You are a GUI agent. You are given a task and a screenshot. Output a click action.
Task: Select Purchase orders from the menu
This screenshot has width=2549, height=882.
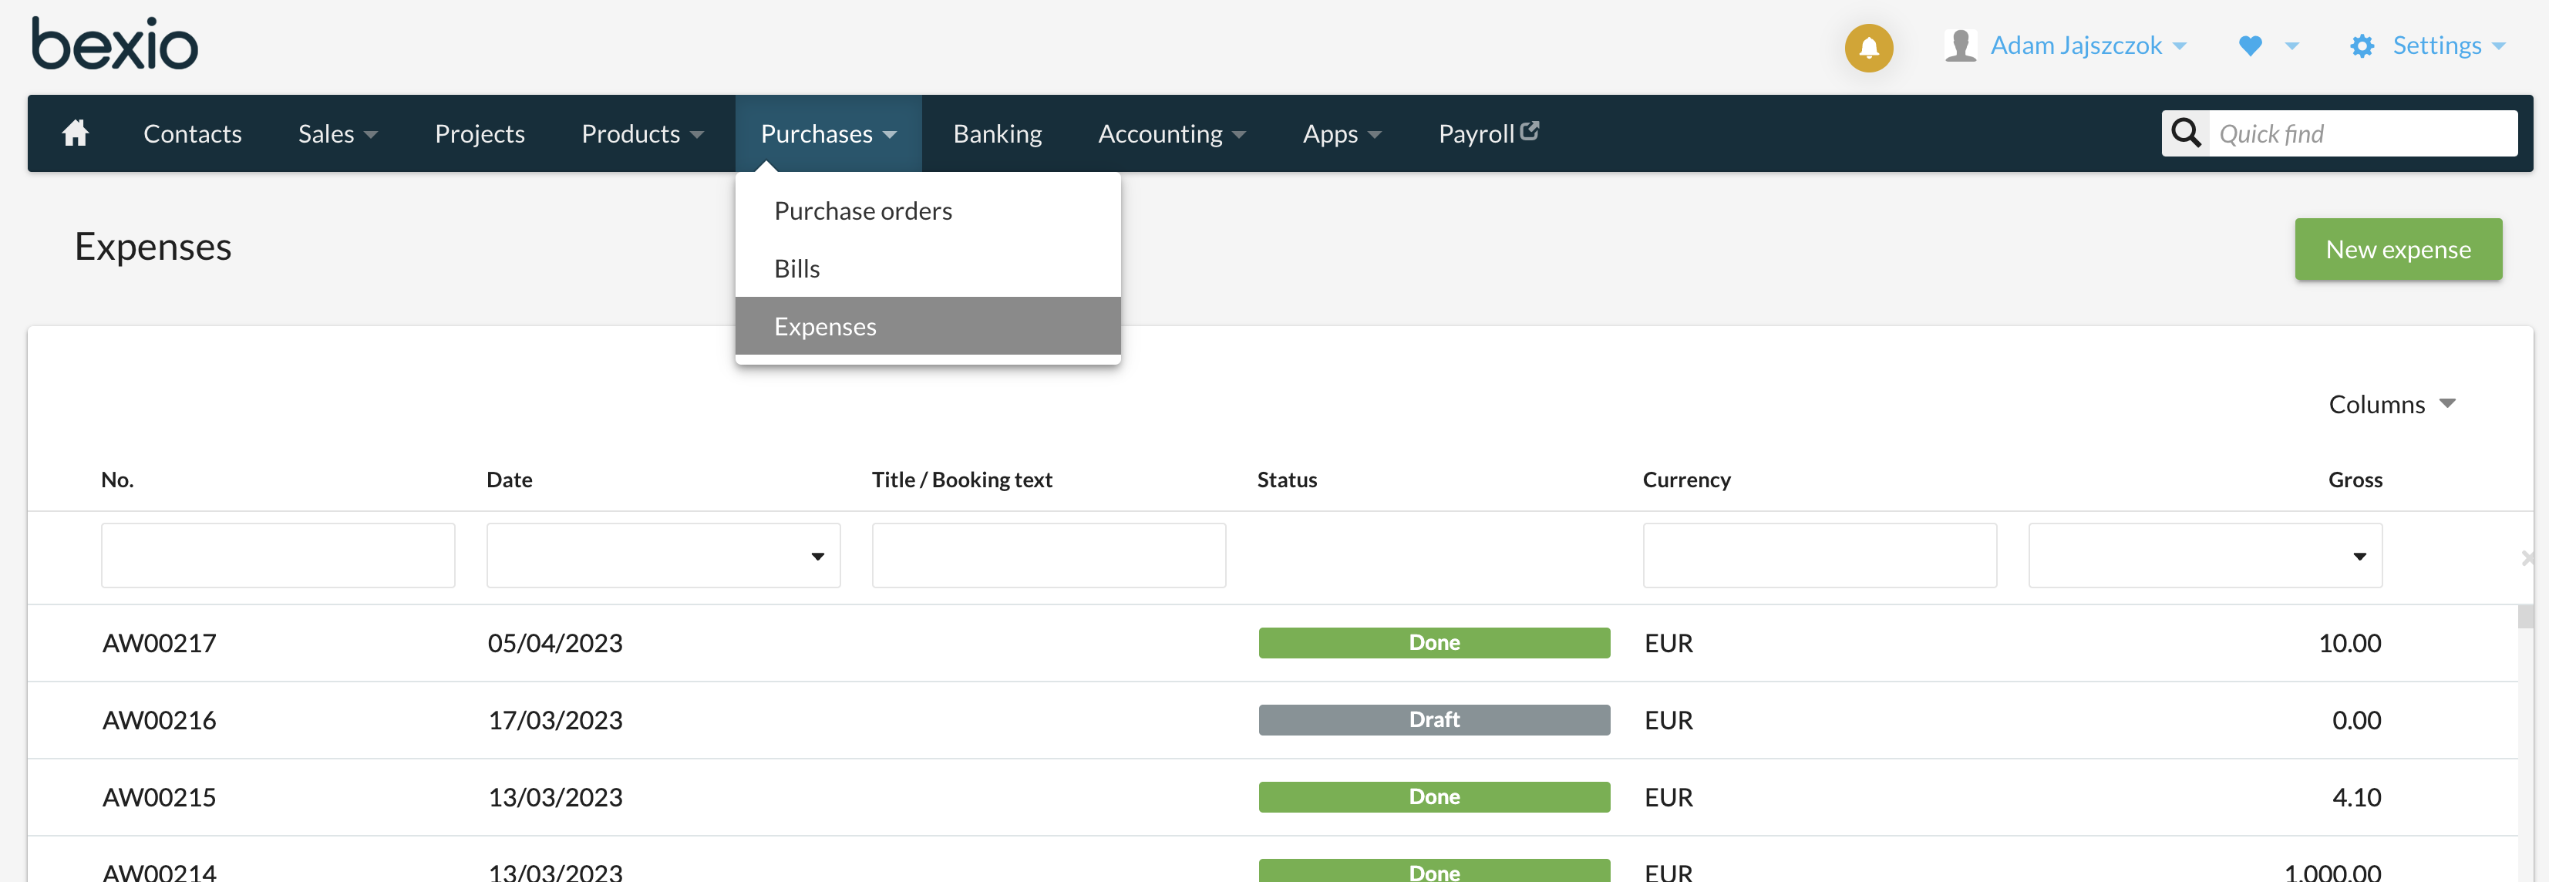(862, 210)
